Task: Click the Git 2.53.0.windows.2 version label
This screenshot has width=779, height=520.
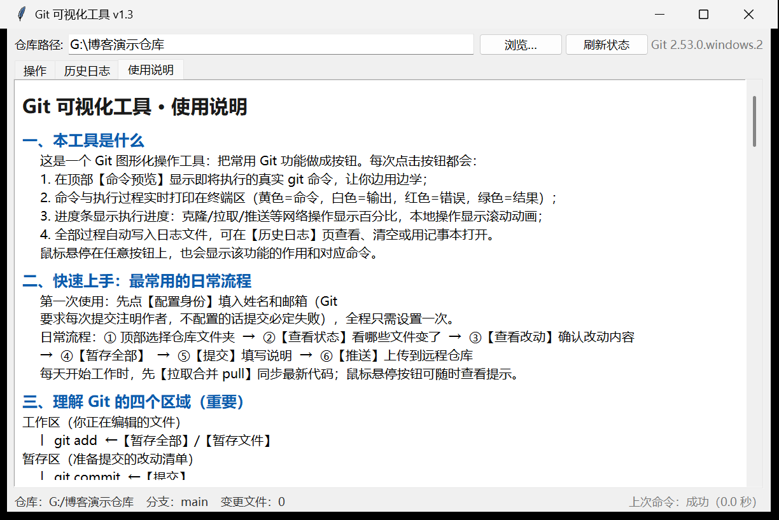Action: 706,44
